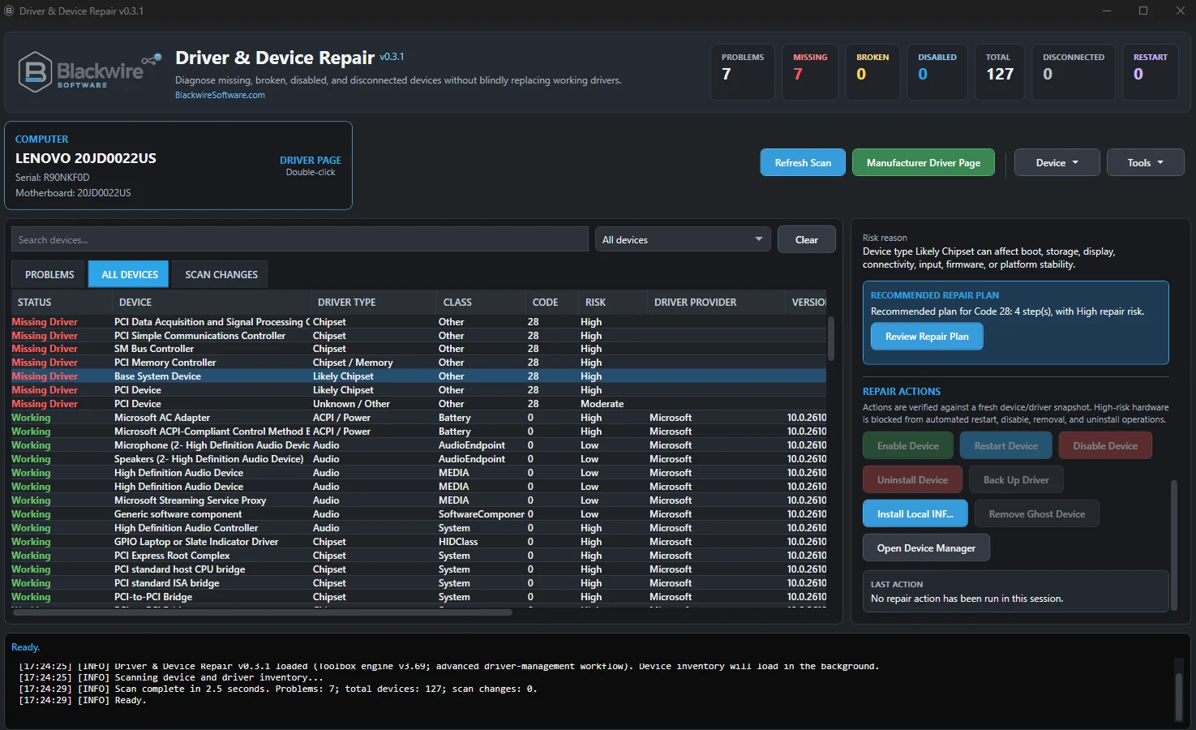The height and width of the screenshot is (730, 1196).
Task: Open Device Manager from repair actions
Action: pyautogui.click(x=926, y=547)
